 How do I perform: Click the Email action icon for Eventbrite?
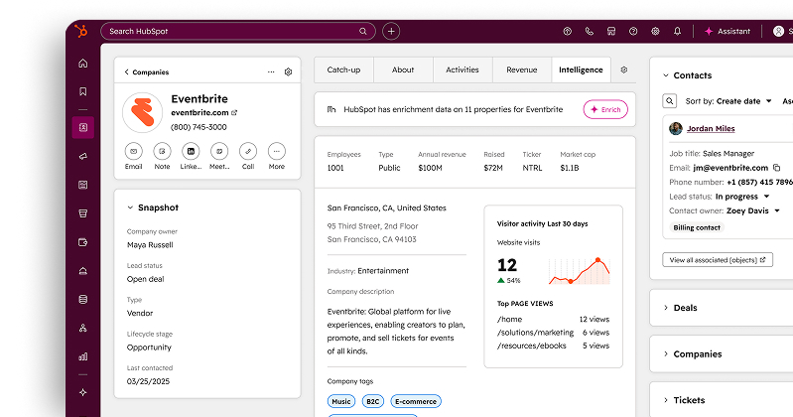(x=134, y=151)
